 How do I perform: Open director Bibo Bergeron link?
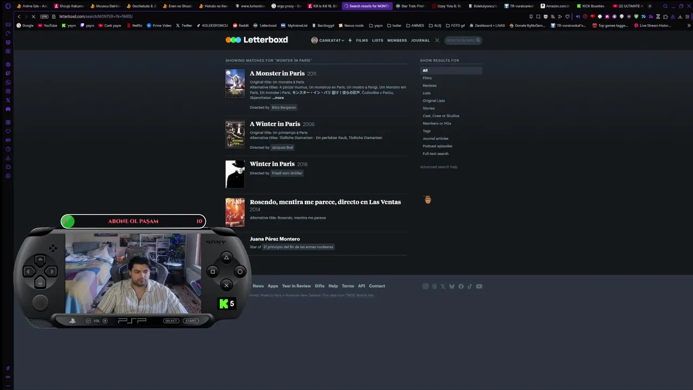click(x=284, y=107)
